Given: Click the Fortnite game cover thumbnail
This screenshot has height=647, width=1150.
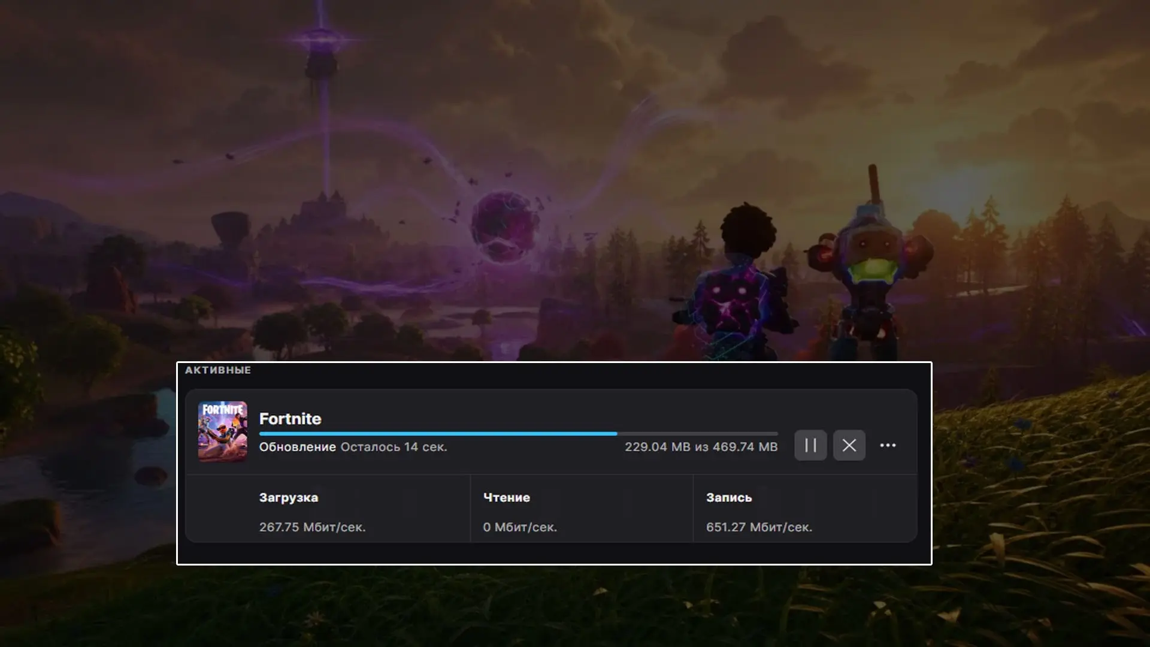Looking at the screenshot, I should point(223,431).
